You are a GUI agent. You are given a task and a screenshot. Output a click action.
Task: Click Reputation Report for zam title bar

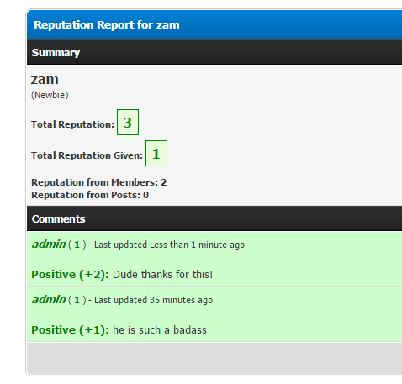pyautogui.click(x=214, y=24)
